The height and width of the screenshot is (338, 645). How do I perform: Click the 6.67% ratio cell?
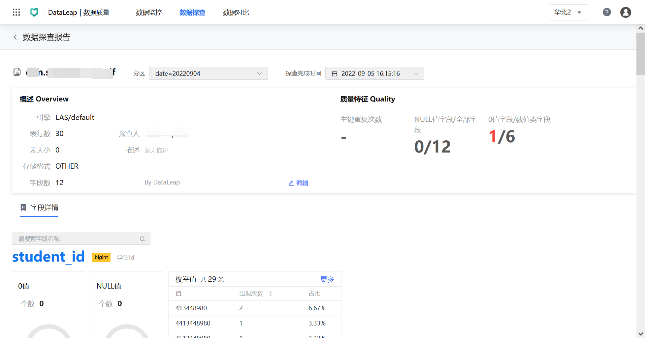pyautogui.click(x=317, y=308)
